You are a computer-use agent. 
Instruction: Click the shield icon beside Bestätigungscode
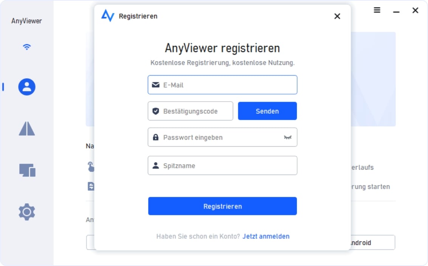pyautogui.click(x=155, y=111)
